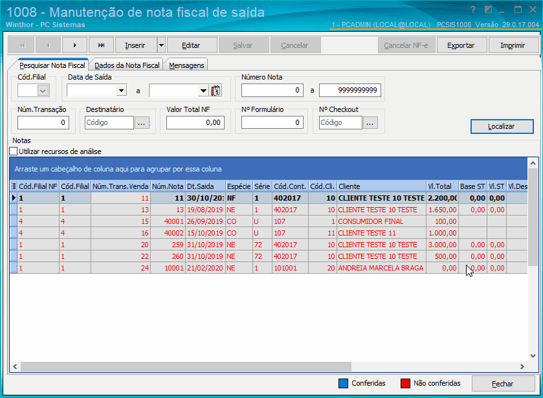Click the 19/08/2019 date cell
This screenshot has width=543, height=398.
pos(205,210)
